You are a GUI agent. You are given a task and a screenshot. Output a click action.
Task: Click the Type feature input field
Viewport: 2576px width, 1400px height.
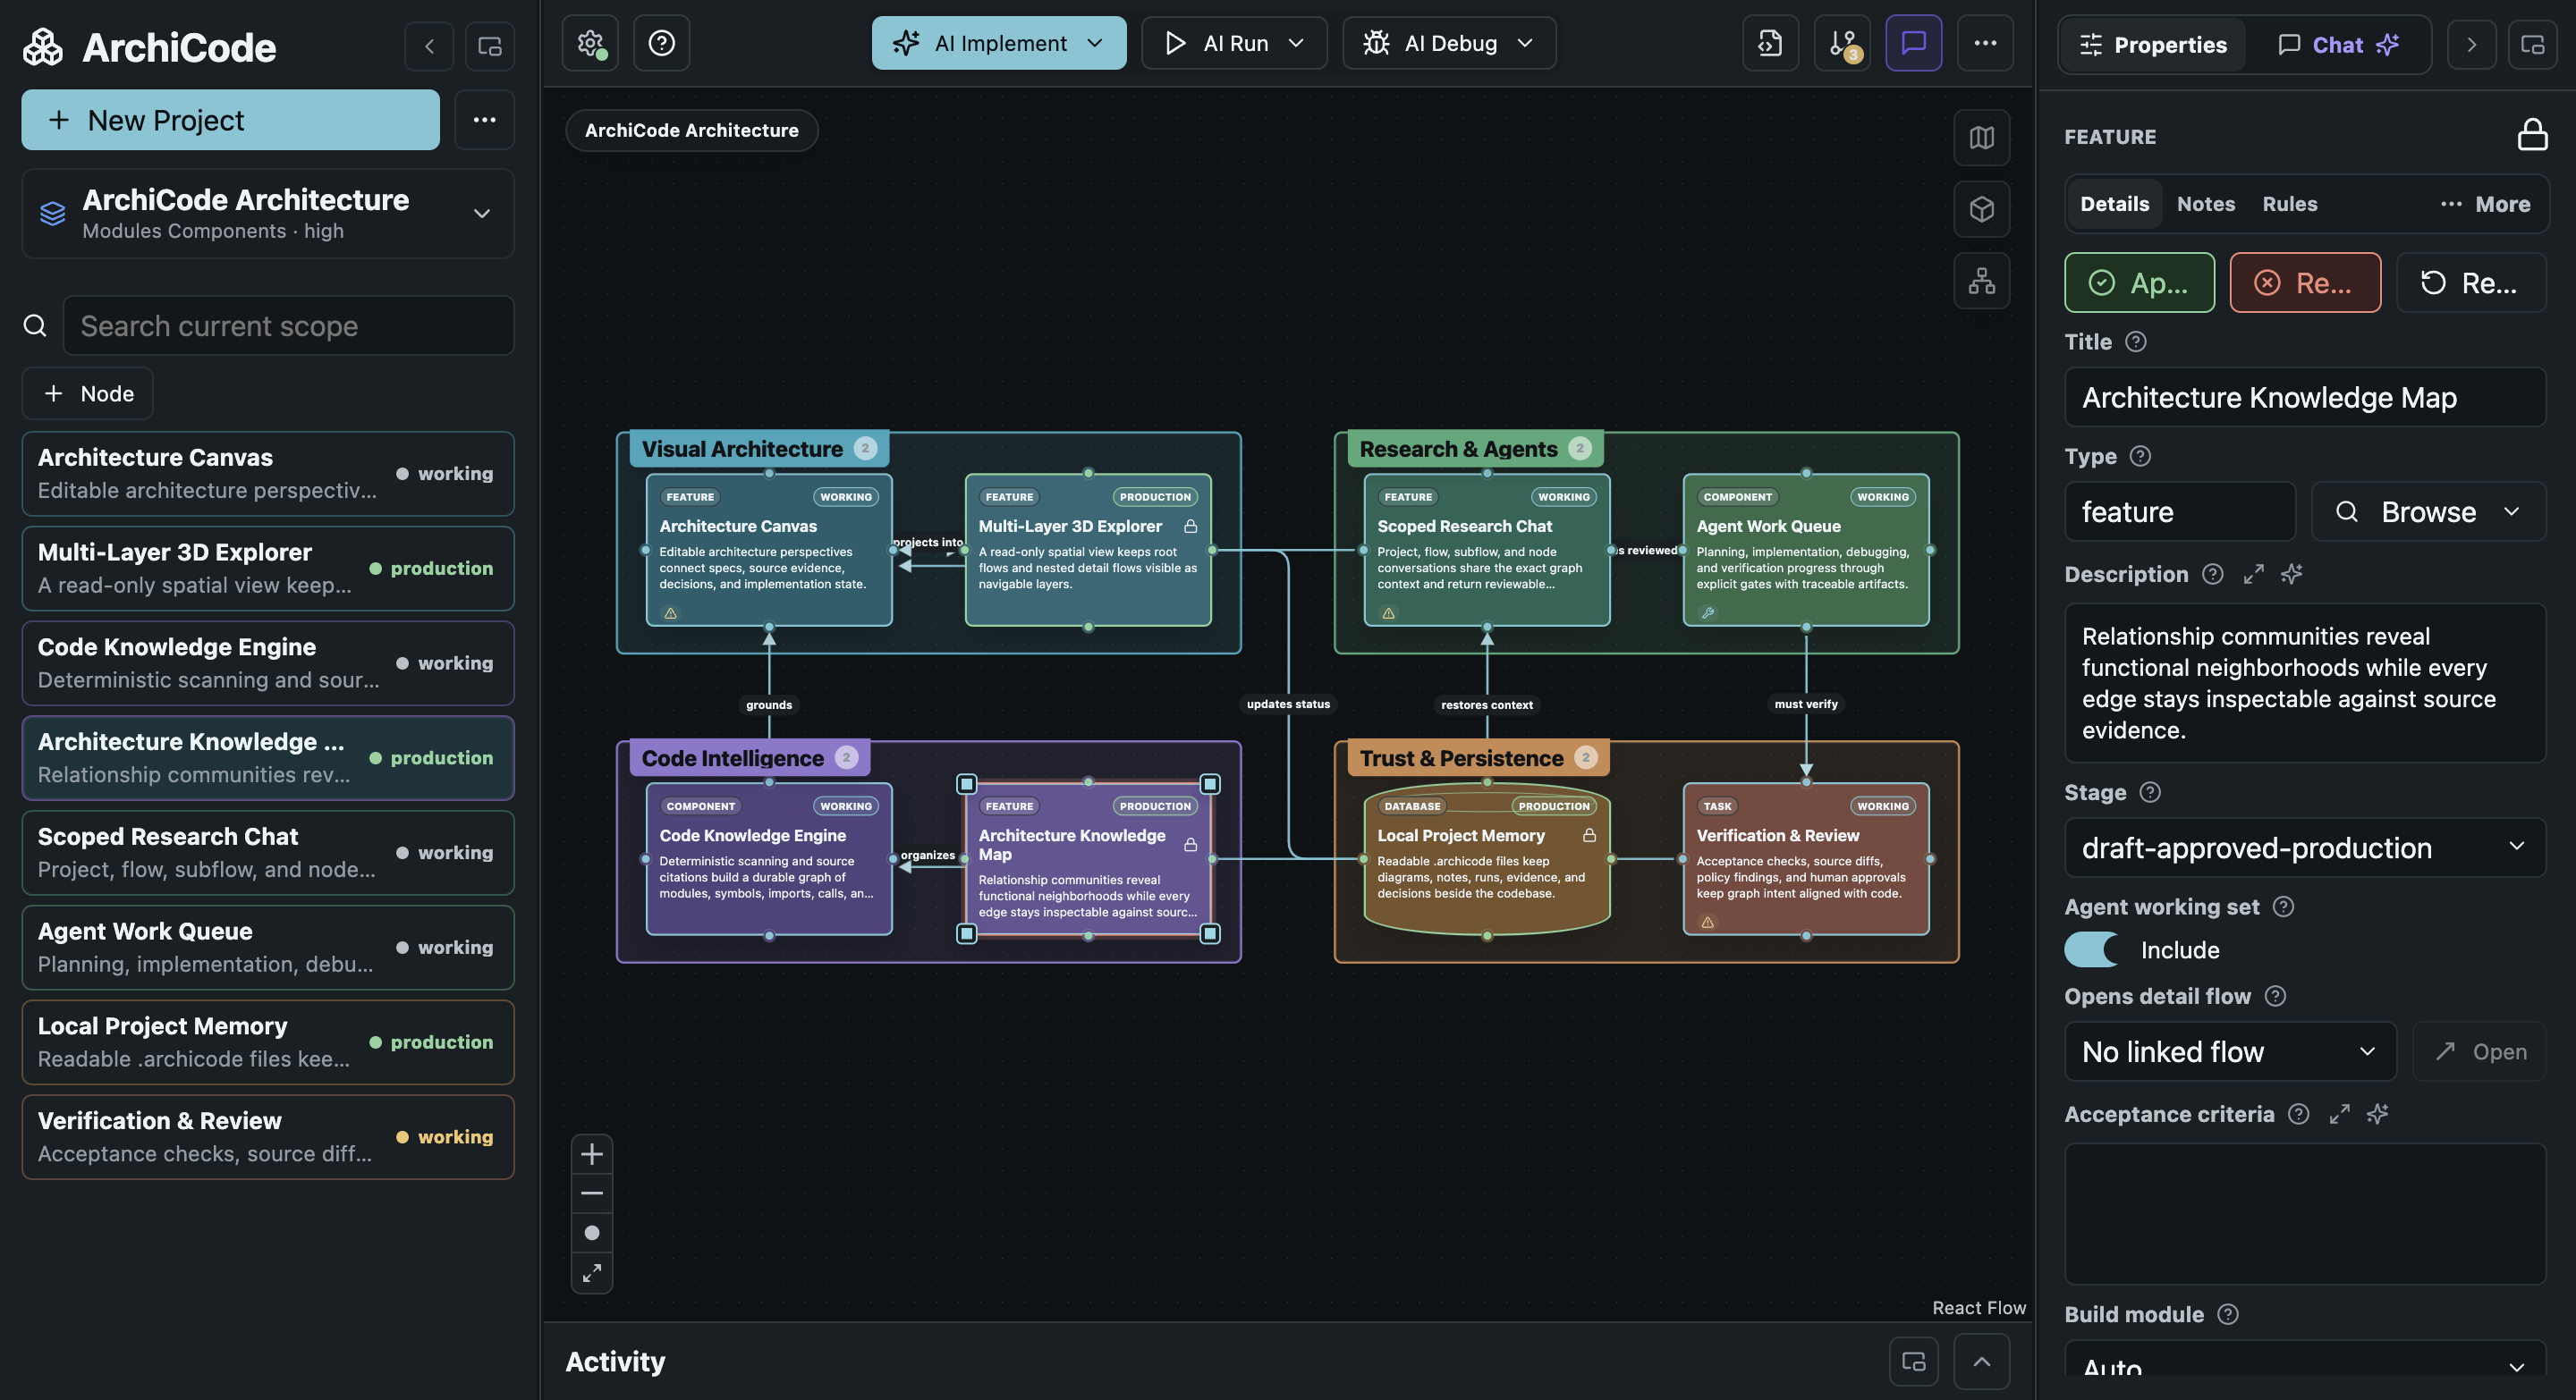tap(2179, 511)
